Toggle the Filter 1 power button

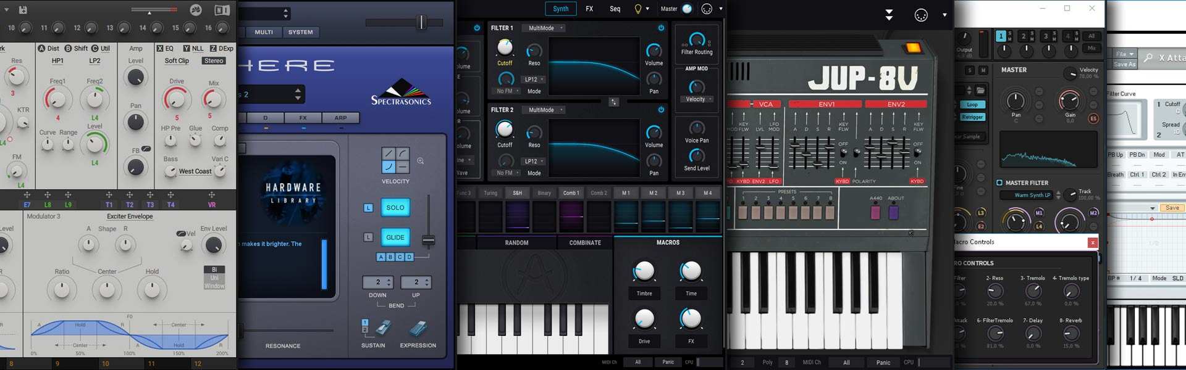(660, 28)
